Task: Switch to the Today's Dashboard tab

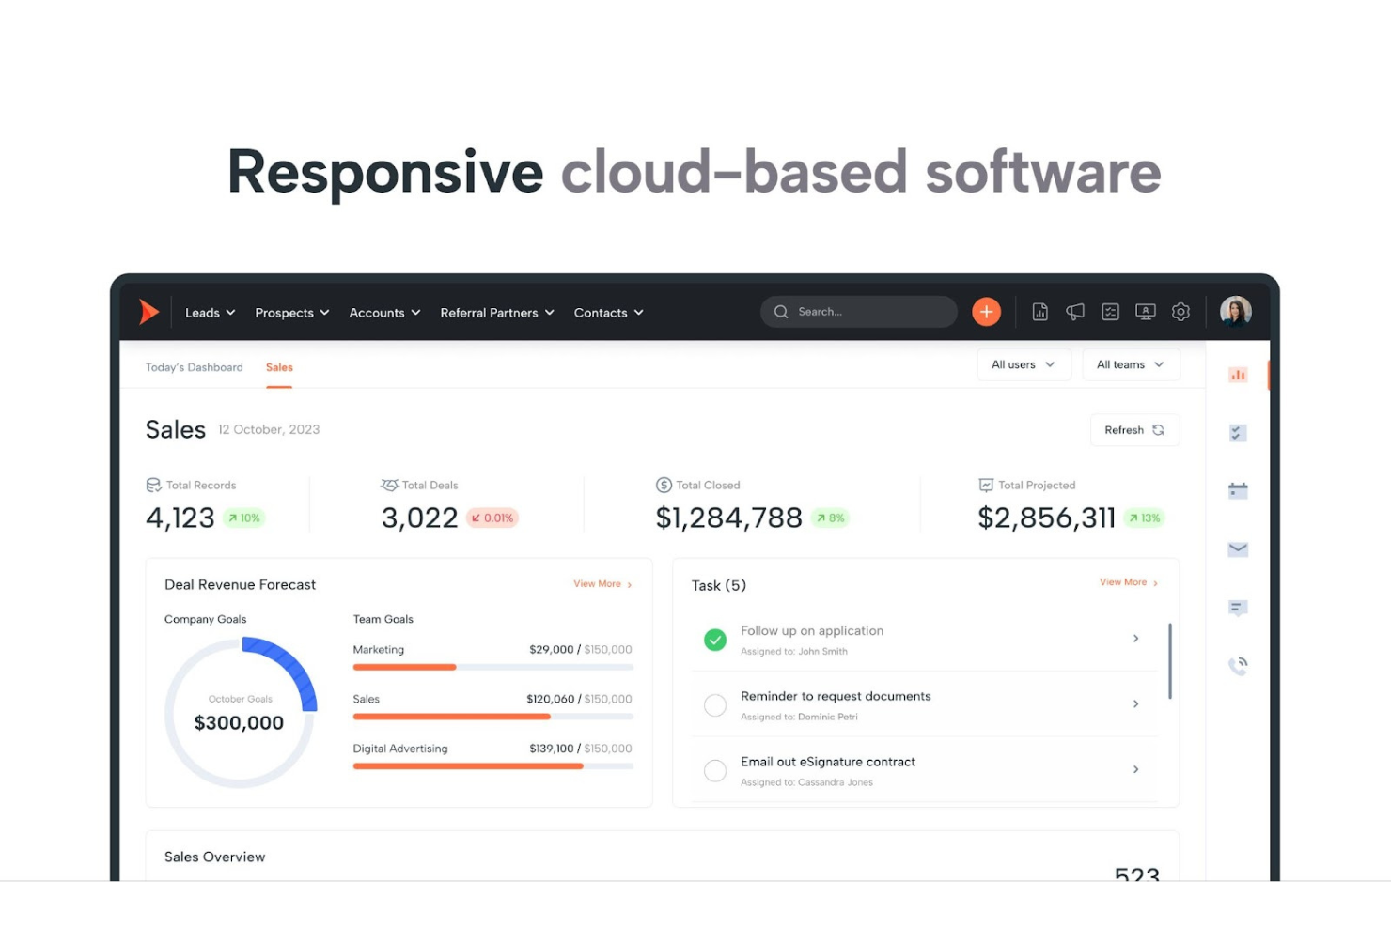Action: click(x=194, y=367)
